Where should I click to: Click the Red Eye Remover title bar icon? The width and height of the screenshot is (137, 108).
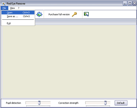click(x=4, y=4)
